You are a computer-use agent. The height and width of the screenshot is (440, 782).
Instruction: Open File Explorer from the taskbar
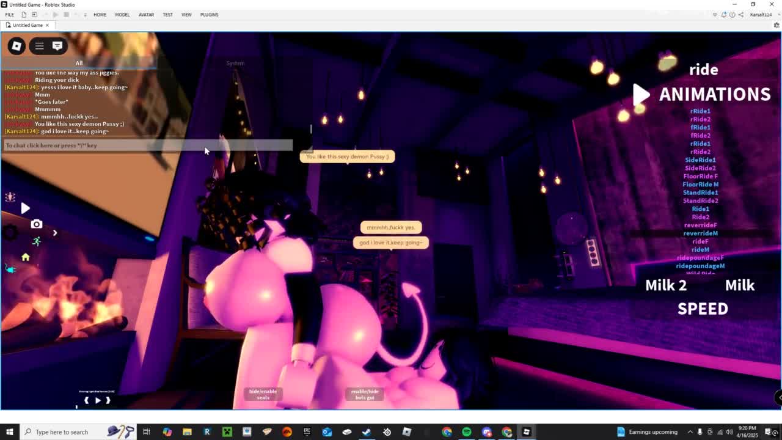pos(187,432)
